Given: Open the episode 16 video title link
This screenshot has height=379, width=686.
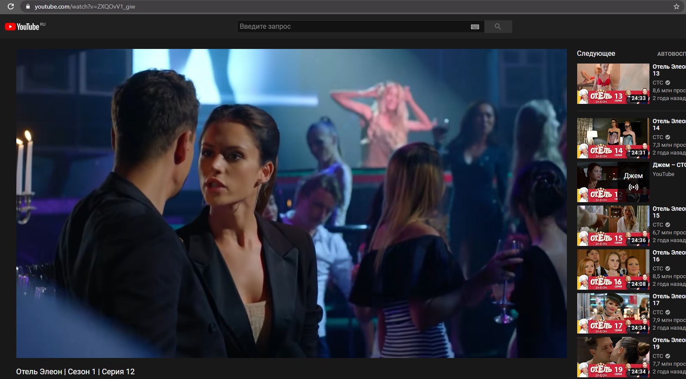Looking at the screenshot, I should pos(669,256).
